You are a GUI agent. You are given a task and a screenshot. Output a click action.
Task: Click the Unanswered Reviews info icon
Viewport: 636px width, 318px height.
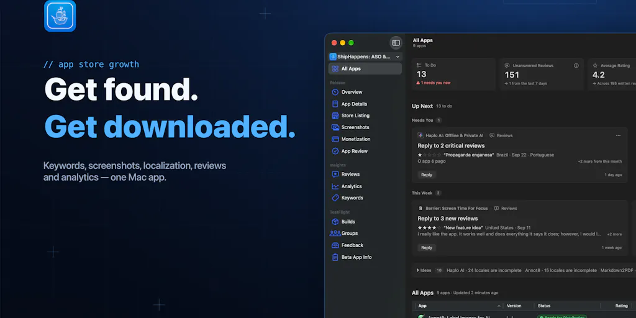coord(576,65)
